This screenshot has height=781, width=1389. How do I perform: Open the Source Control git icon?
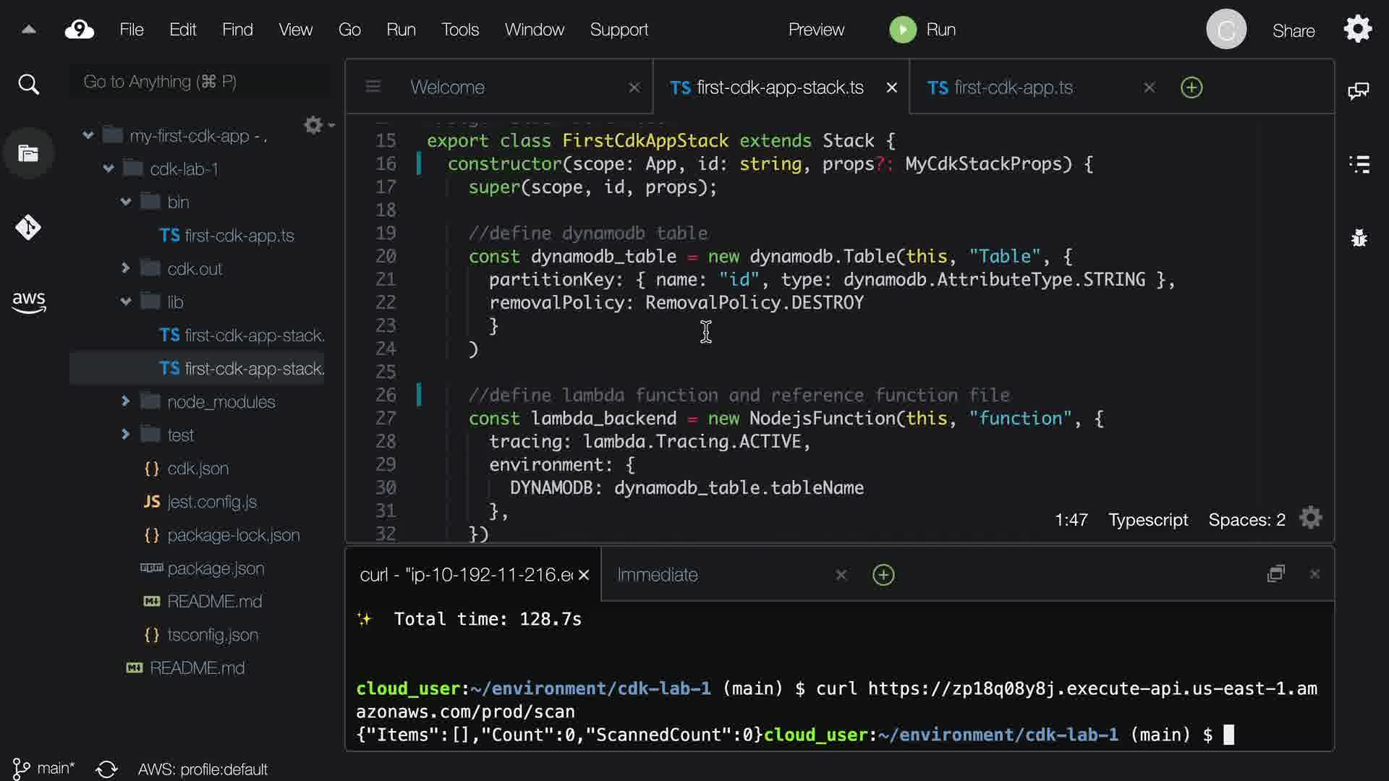28,228
